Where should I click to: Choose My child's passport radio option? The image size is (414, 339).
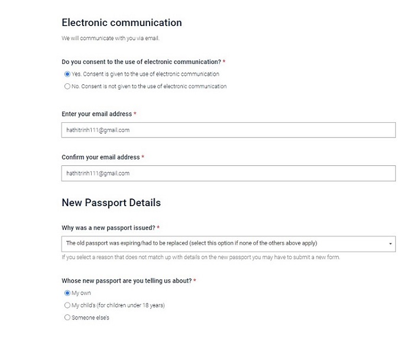coord(67,305)
